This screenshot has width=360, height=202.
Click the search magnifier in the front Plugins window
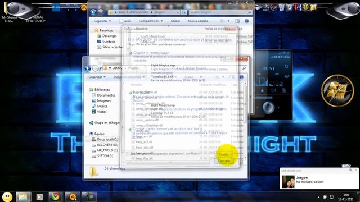pos(244,68)
